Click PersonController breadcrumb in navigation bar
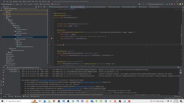This screenshot has height=103, width=184. [x=45, y=4]
